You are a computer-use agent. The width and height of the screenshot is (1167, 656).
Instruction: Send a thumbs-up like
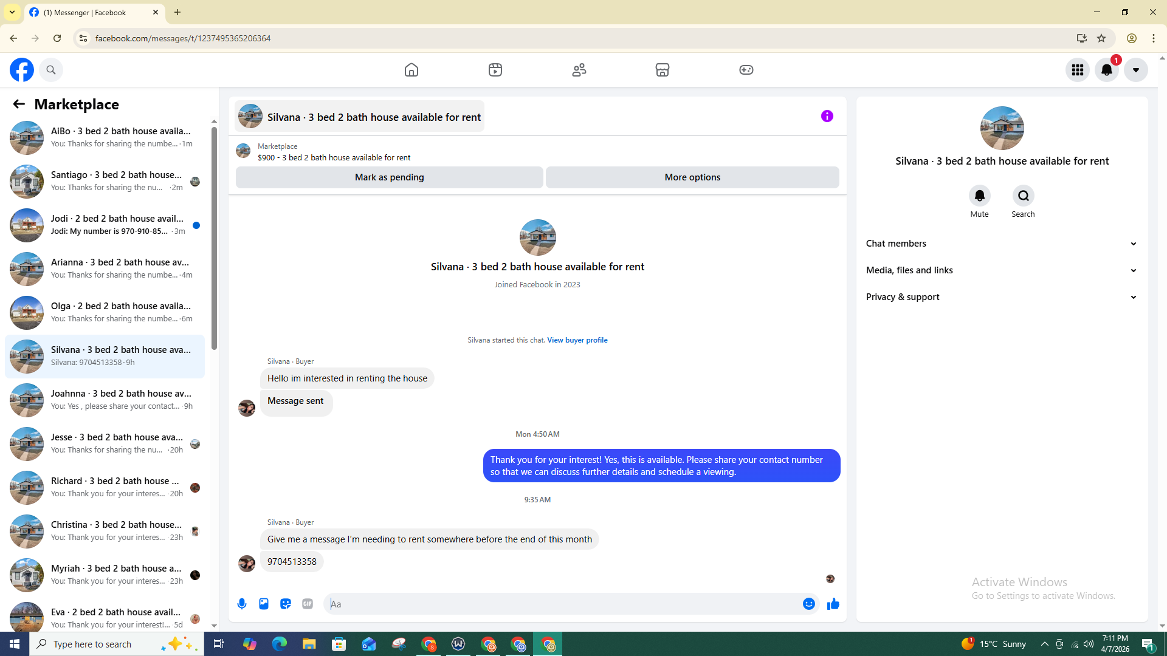click(833, 604)
